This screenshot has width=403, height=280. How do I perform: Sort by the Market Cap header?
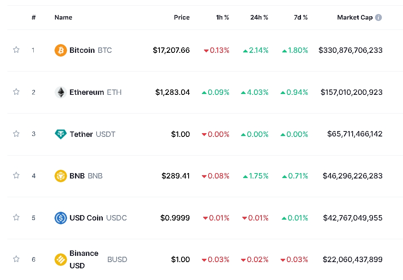click(355, 17)
